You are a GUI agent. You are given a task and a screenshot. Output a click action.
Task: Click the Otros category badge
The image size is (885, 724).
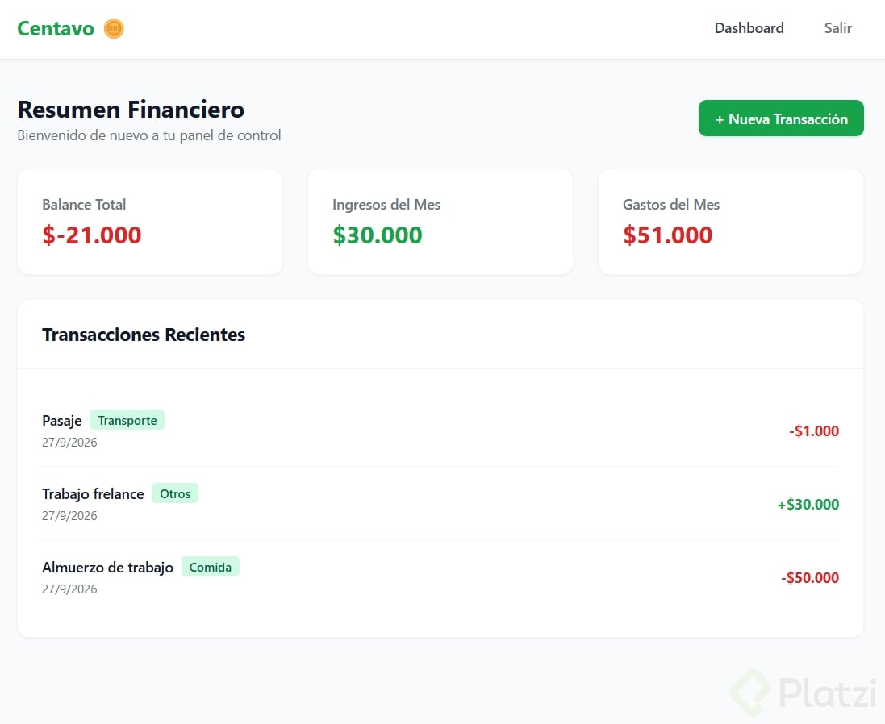coord(175,493)
